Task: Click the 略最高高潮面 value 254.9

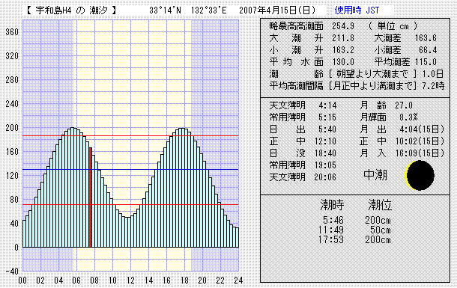Action: pyautogui.click(x=343, y=26)
